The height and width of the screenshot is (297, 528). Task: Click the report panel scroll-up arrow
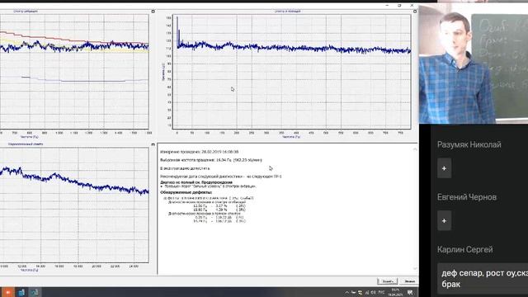click(415, 148)
